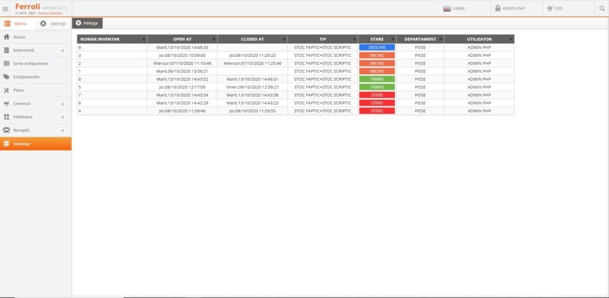Click the wrench icon for Piese
The image size is (609, 298).
7,90
